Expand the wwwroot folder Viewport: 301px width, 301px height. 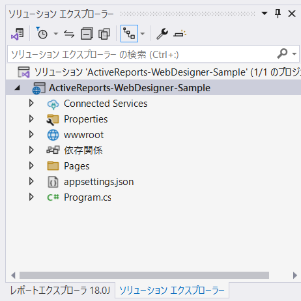pos(31,134)
